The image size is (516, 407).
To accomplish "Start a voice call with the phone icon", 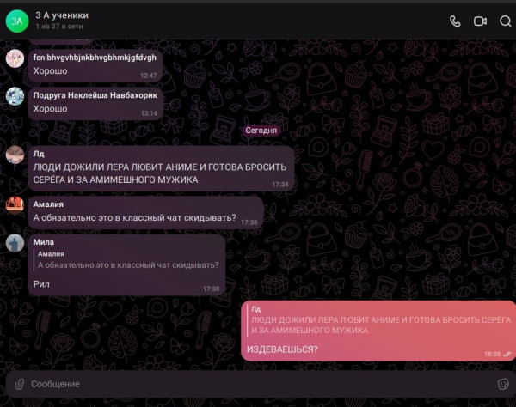I will (455, 21).
